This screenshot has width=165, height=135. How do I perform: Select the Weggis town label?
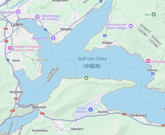tap(107, 43)
